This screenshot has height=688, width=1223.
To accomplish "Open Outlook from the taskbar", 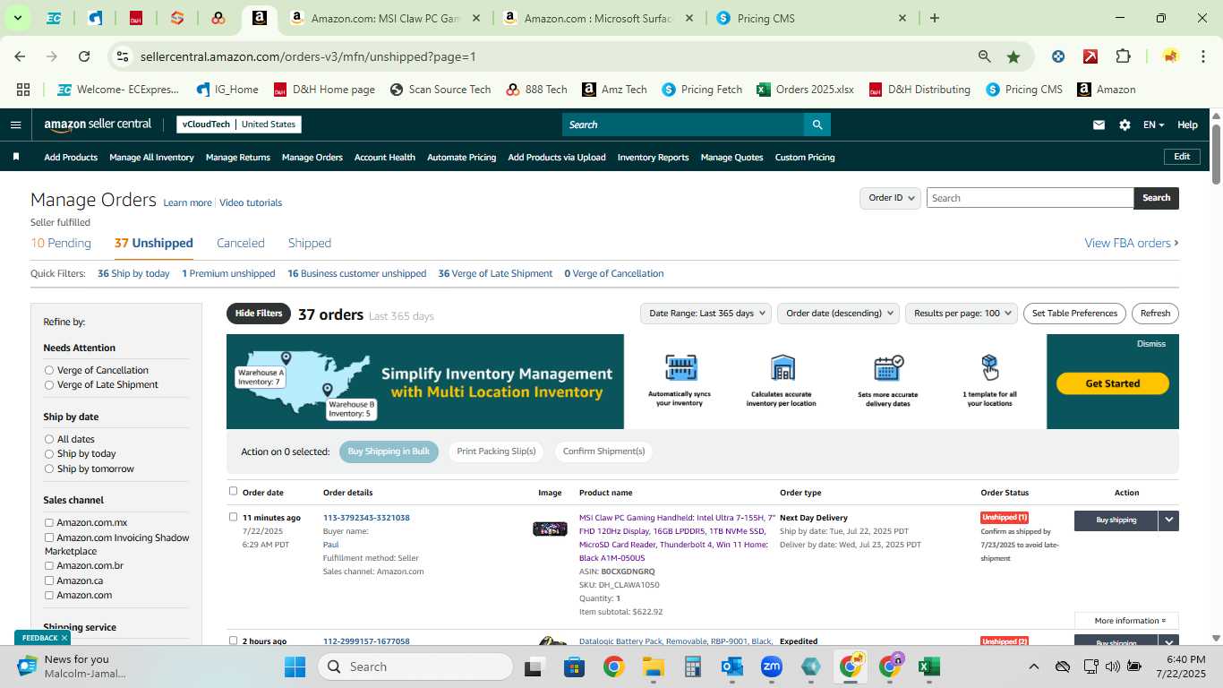I will point(732,666).
